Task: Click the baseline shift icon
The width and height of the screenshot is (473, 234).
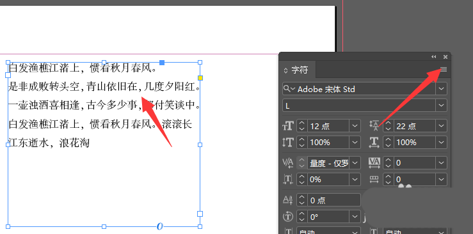Action: pyautogui.click(x=288, y=200)
